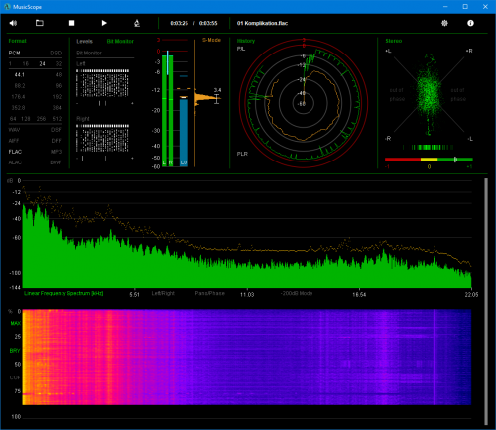Click the 24 bit depth value
Viewport: 496px width, 430px height.
(x=42, y=64)
